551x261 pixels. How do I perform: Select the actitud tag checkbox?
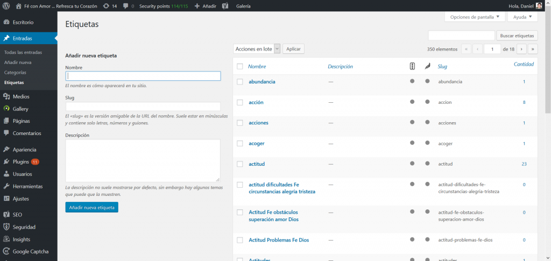(x=240, y=164)
